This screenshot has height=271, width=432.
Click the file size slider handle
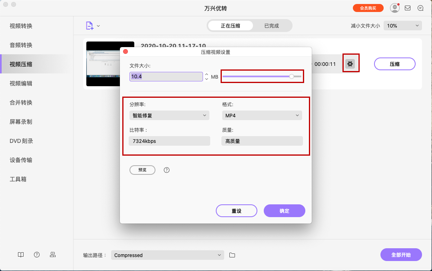pyautogui.click(x=291, y=76)
